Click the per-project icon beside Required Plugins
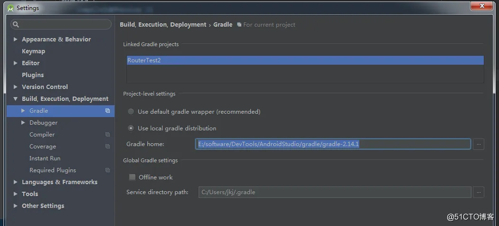This screenshot has height=226, width=499. pos(107,170)
